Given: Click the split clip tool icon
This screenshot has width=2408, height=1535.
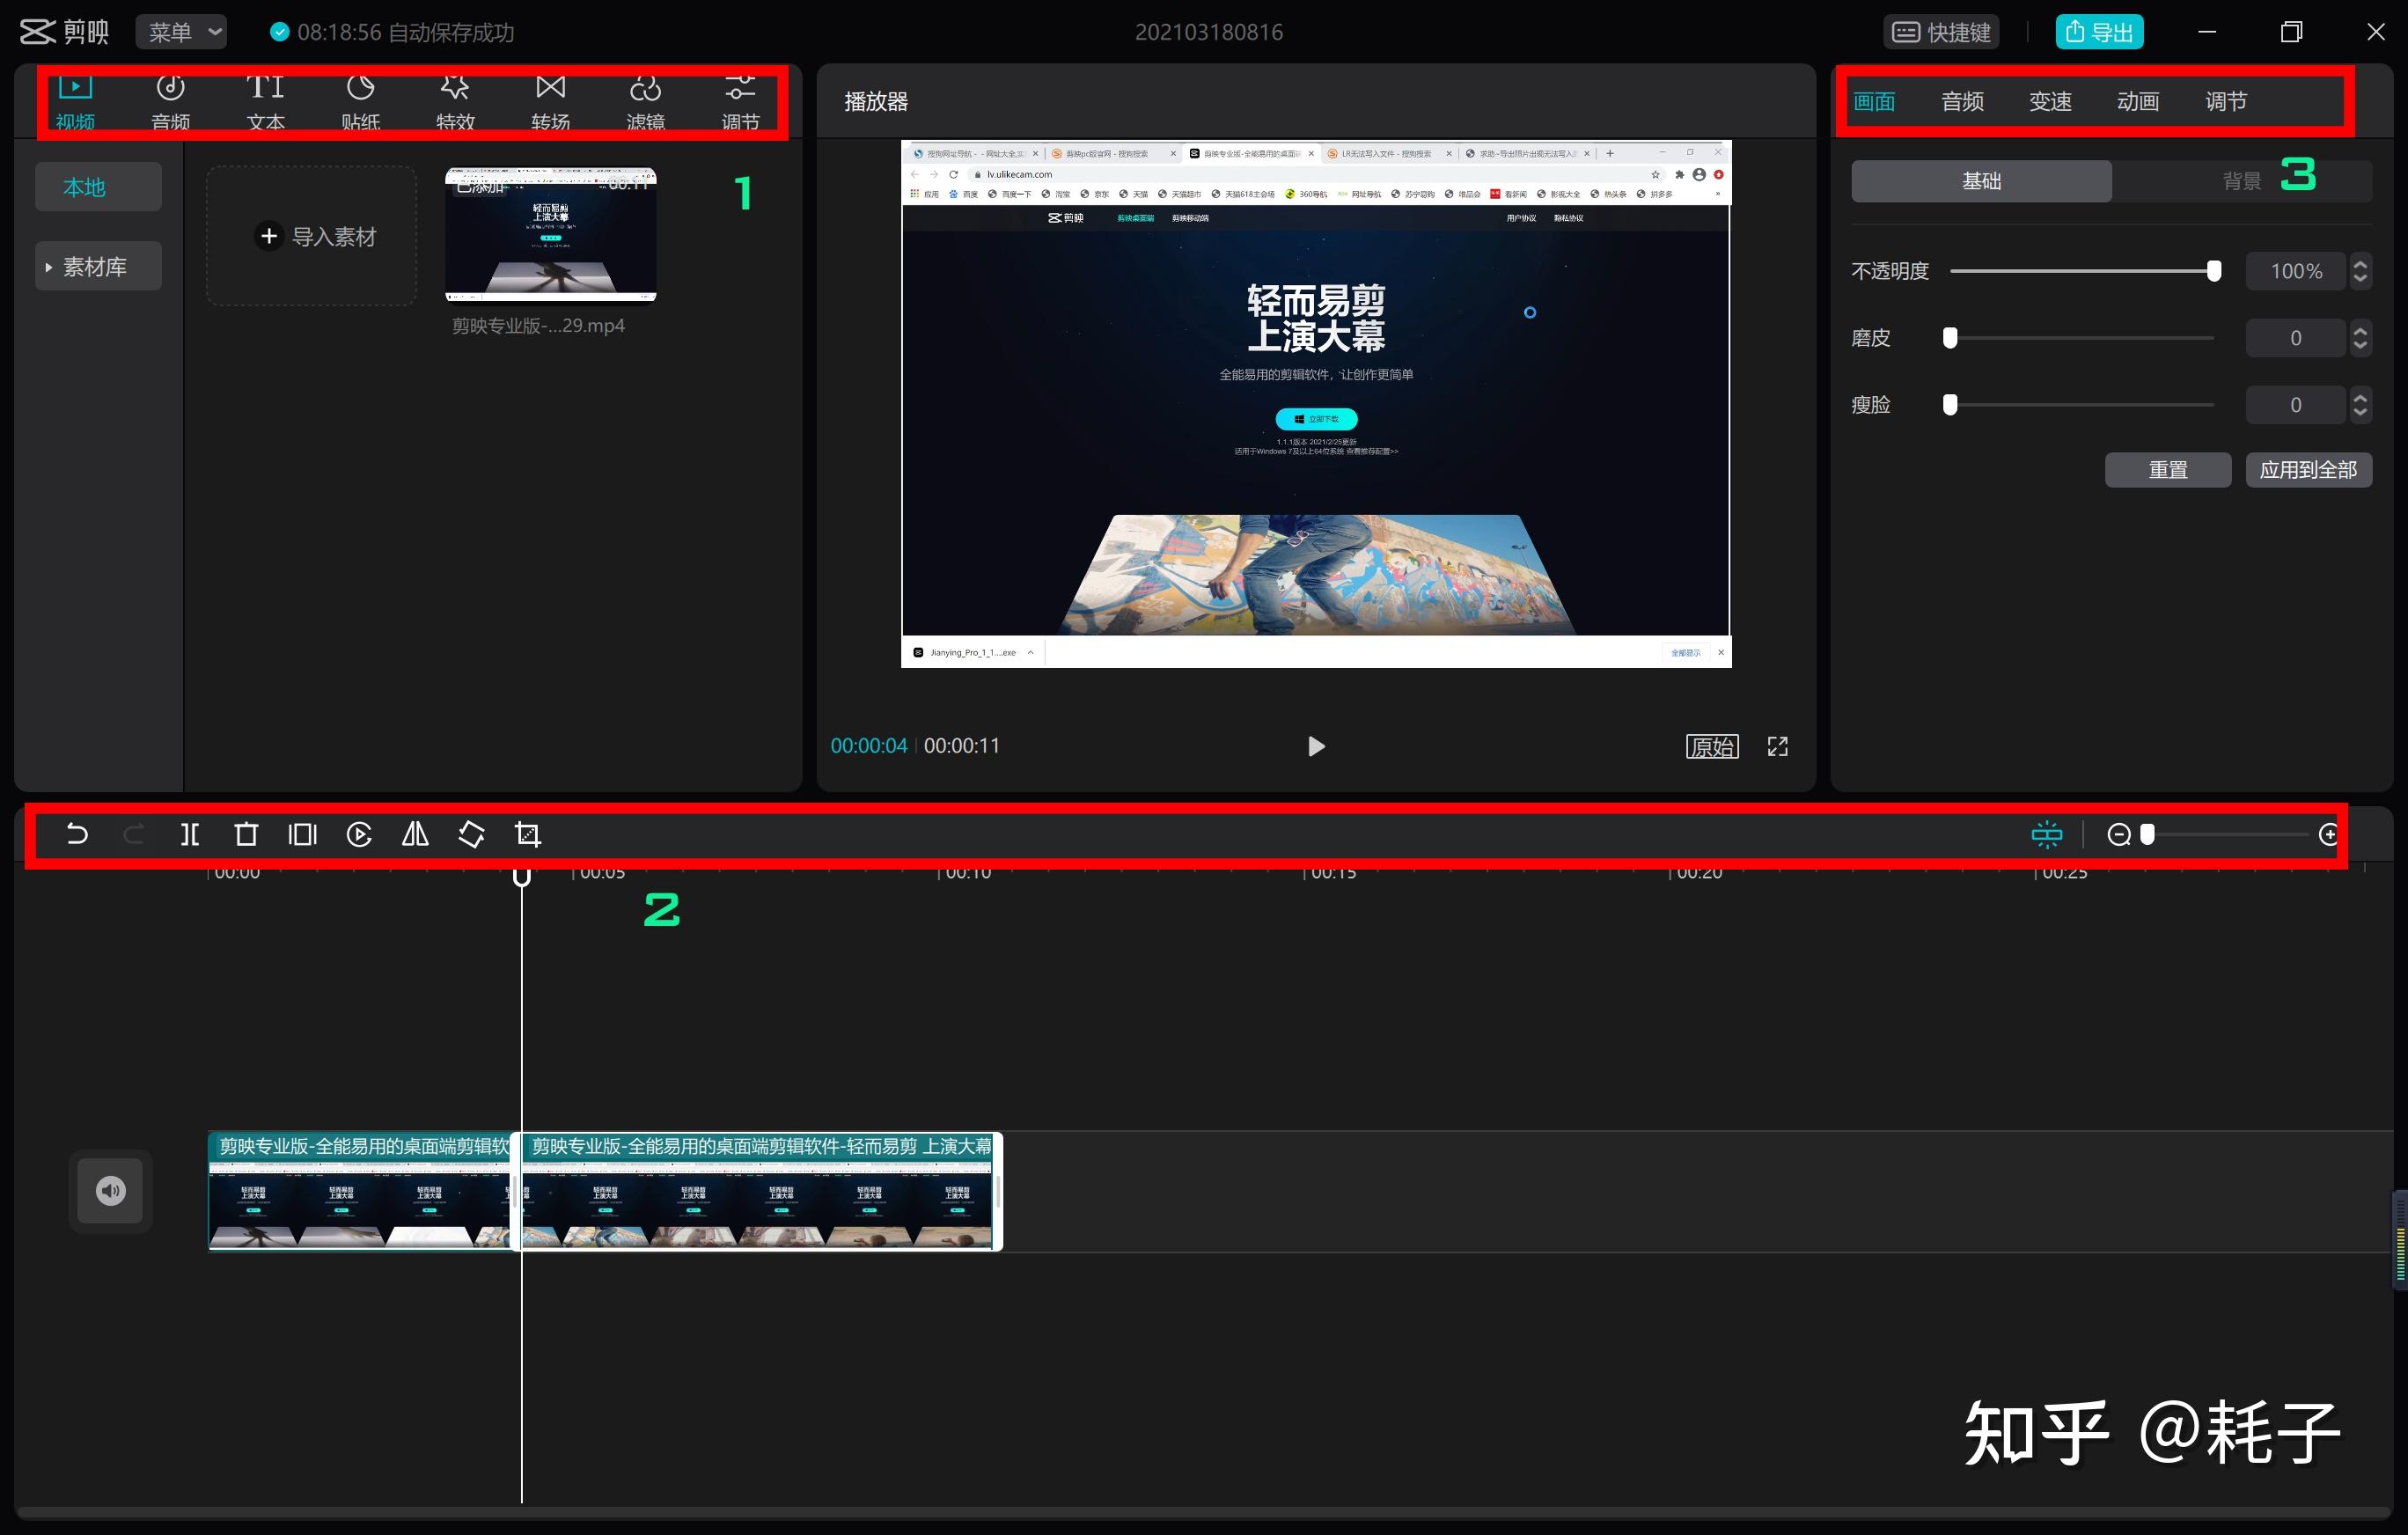Looking at the screenshot, I should 189,834.
